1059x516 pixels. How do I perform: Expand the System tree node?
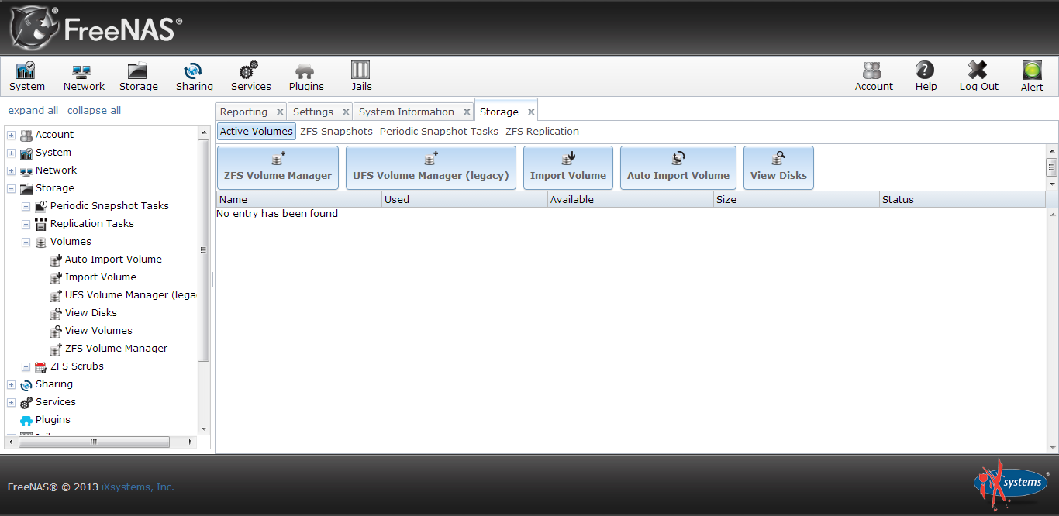coord(12,153)
